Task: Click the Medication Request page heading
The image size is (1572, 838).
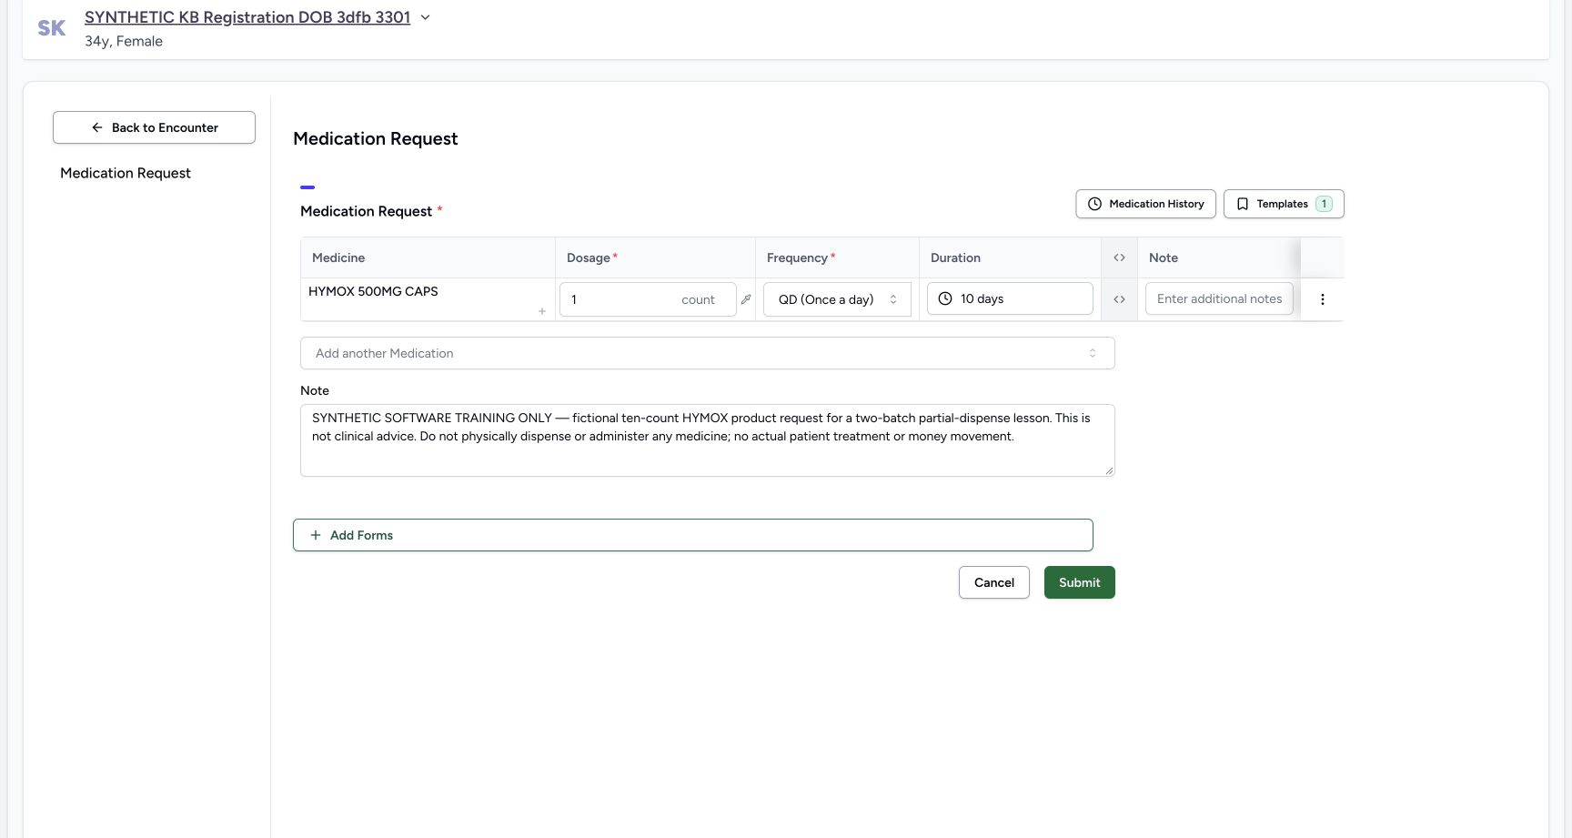Action: [x=375, y=138]
